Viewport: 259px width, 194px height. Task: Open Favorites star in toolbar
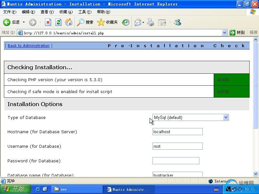pyautogui.click(x=101, y=22)
